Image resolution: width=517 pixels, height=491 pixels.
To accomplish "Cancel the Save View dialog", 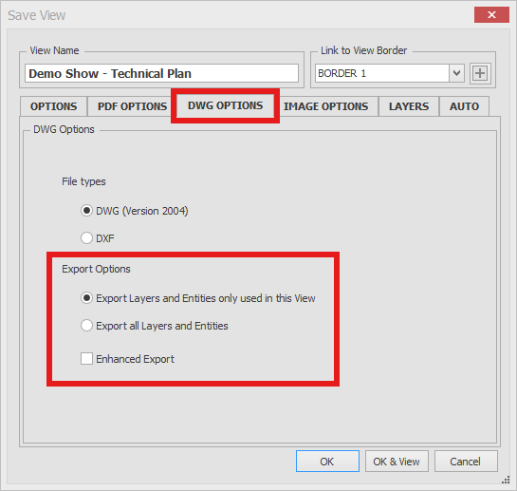I will point(466,461).
